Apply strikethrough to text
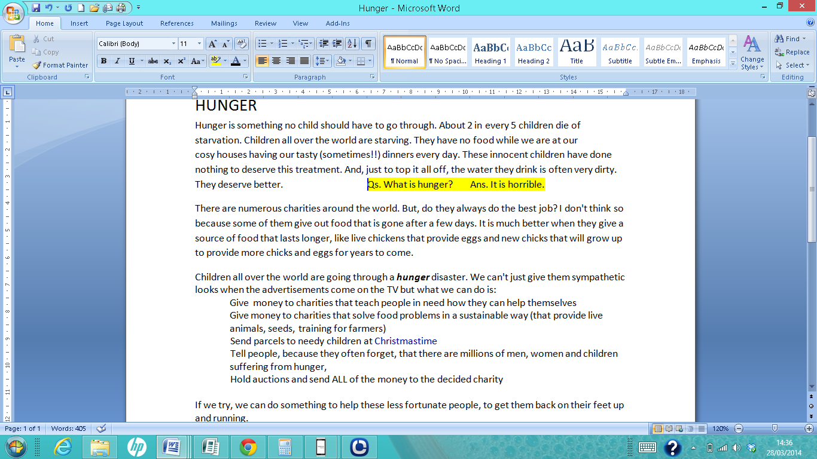Screen dimensions: 817x459 pos(153,61)
